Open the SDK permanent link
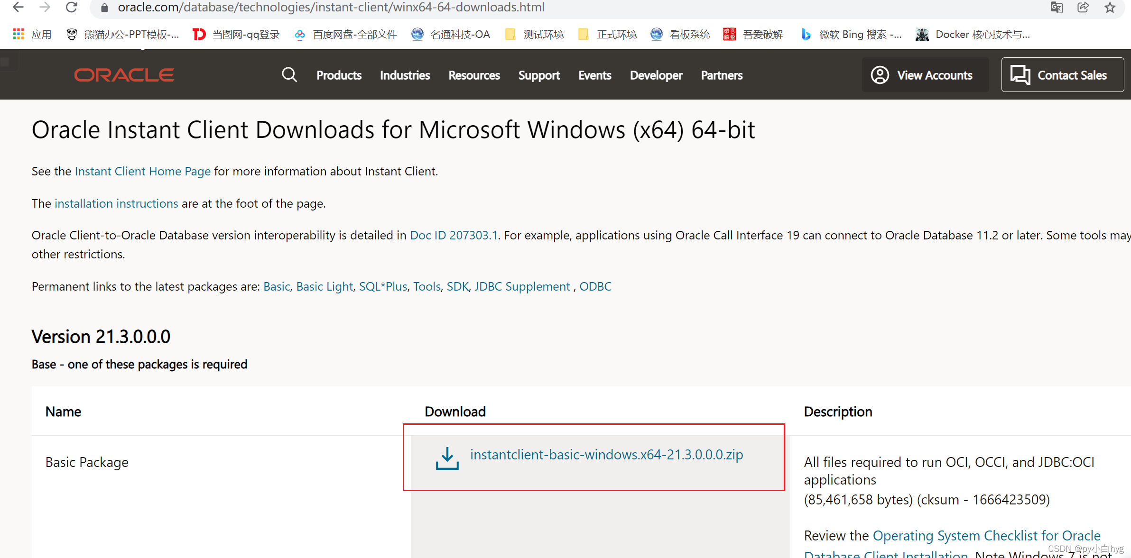 point(457,286)
